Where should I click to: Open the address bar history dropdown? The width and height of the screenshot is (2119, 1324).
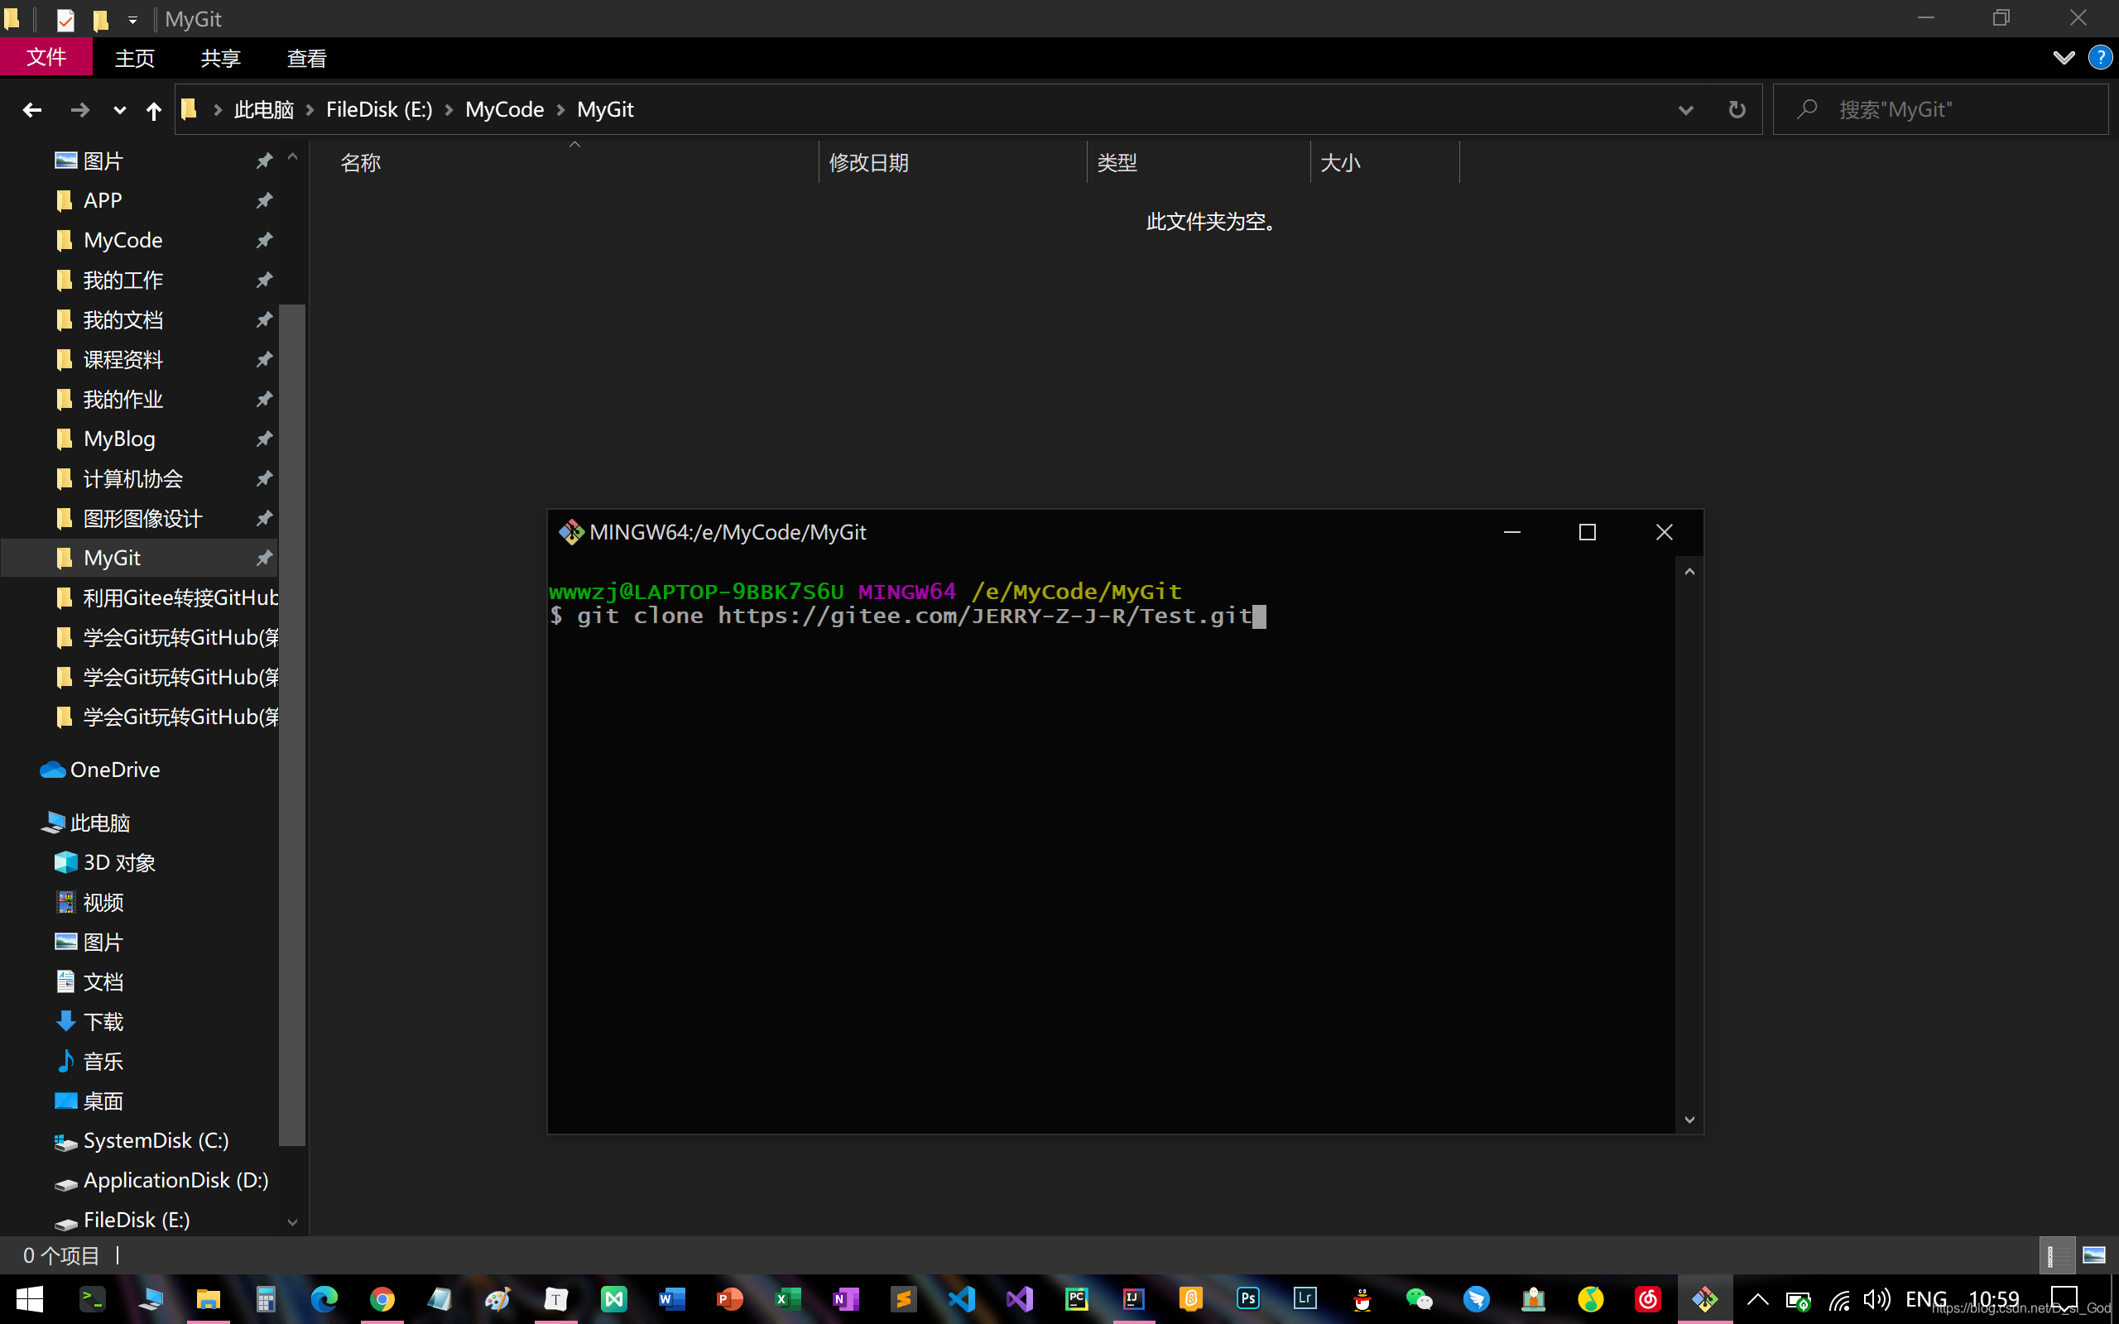pyautogui.click(x=1684, y=110)
